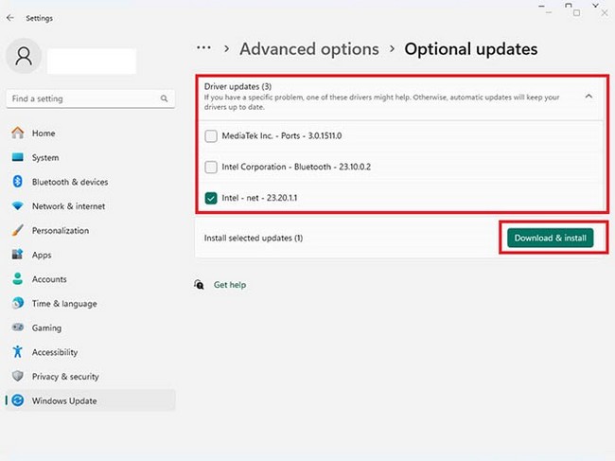615x461 pixels.
Task: Click the System monitor icon
Action: 18,157
